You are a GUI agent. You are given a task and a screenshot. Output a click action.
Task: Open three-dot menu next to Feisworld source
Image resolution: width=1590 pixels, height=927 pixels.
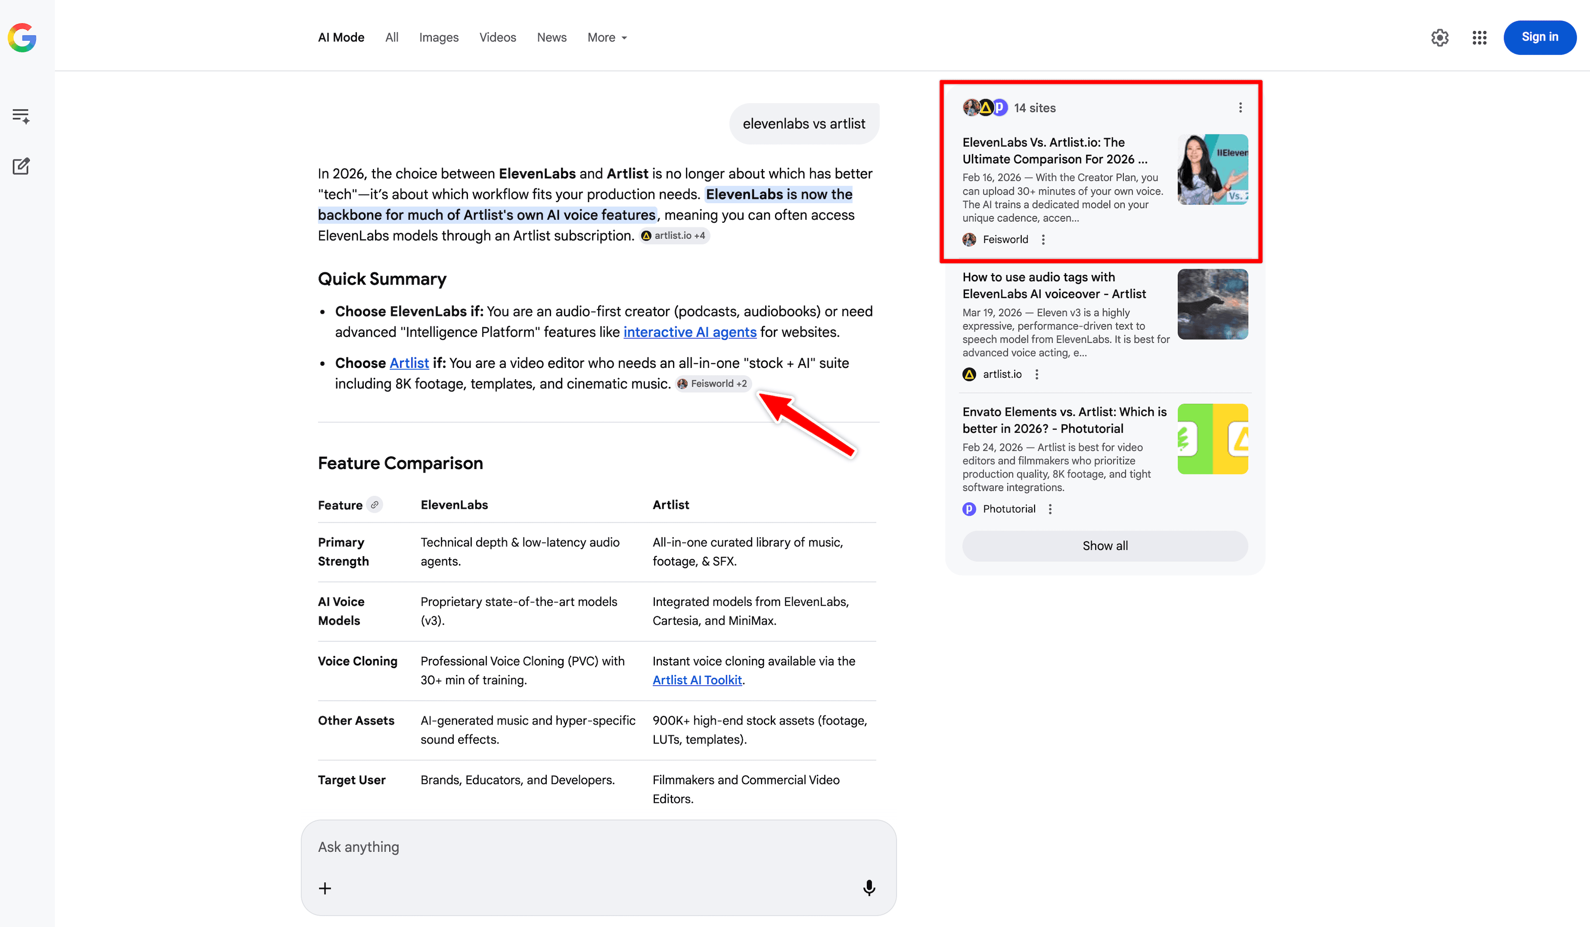(x=1043, y=240)
